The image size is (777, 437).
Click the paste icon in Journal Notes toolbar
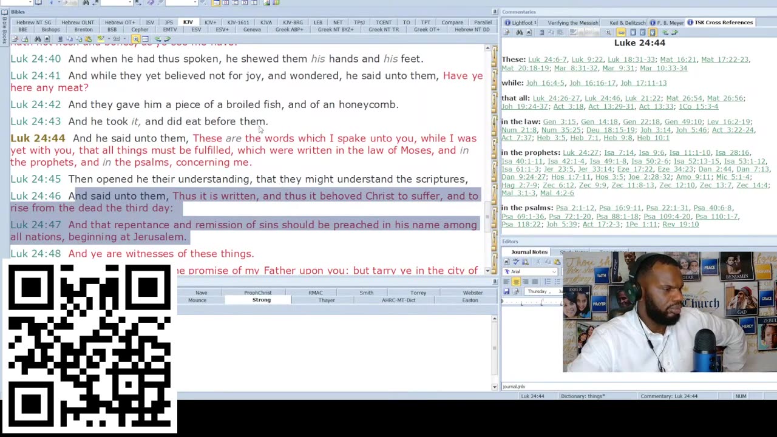[x=557, y=262]
